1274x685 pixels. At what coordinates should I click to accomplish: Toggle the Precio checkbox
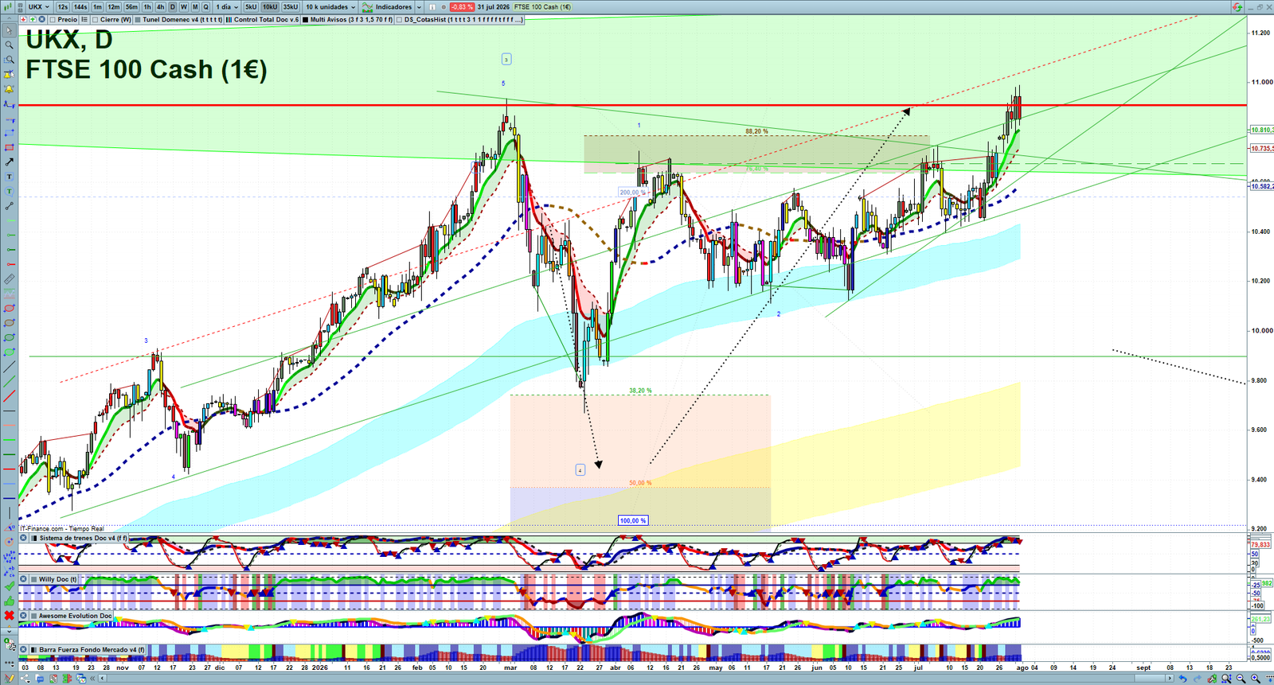coord(53,19)
